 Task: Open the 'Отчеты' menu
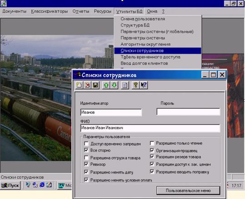pyautogui.click(x=81, y=11)
